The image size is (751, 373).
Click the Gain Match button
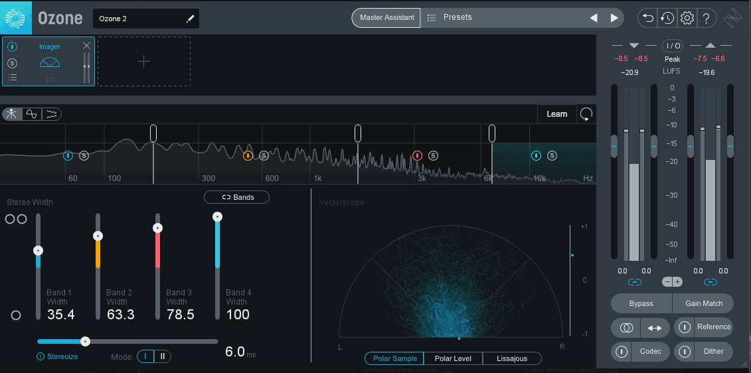[704, 303]
